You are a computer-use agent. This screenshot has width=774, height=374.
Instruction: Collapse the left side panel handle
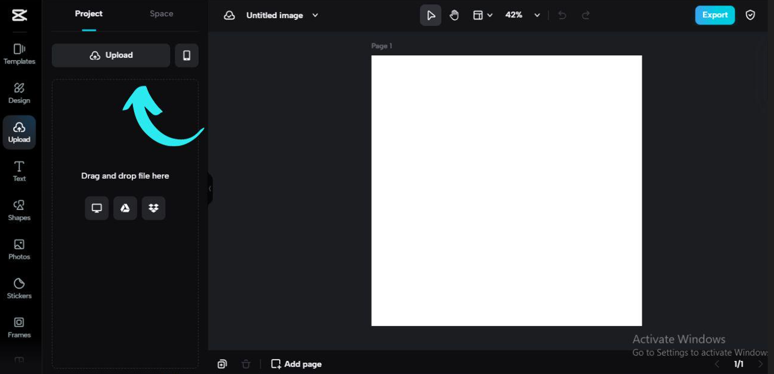[210, 188]
